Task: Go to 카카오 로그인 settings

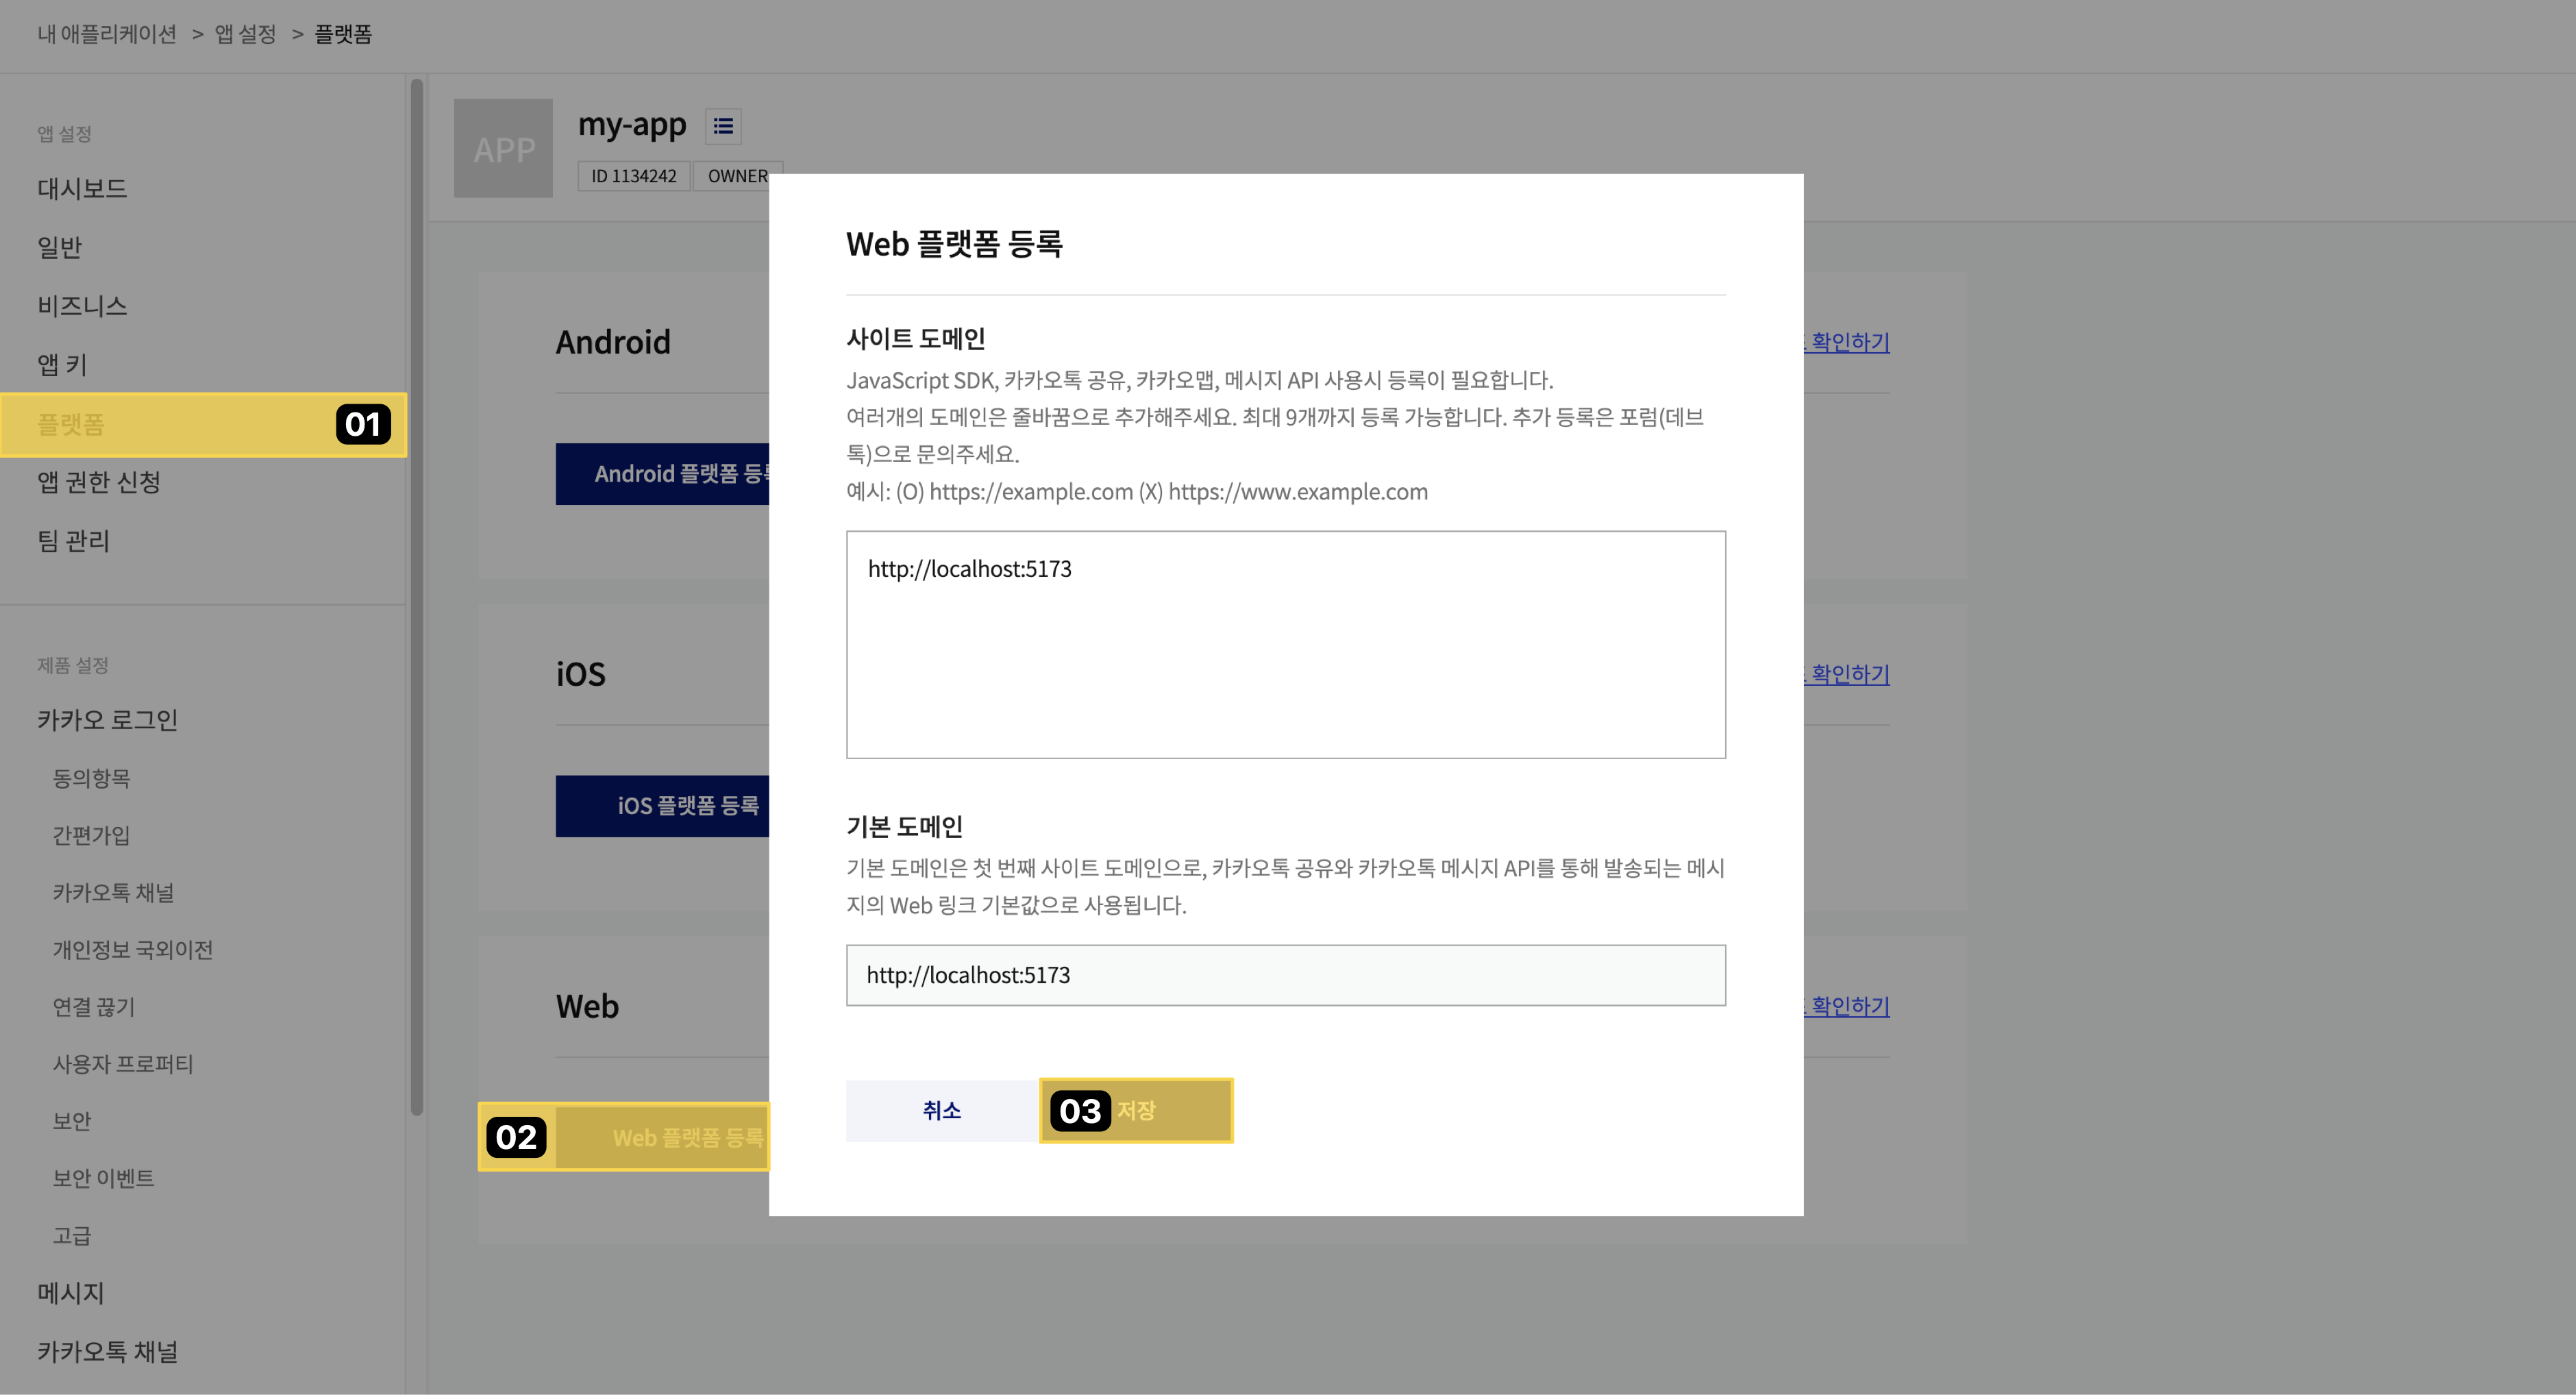Action: [107, 720]
